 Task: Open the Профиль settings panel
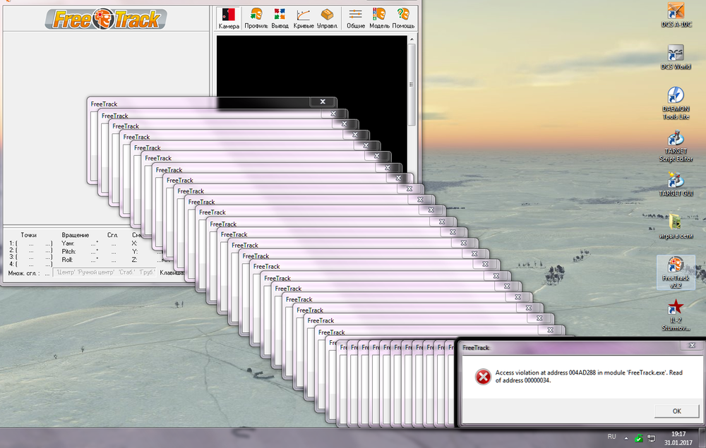click(256, 16)
